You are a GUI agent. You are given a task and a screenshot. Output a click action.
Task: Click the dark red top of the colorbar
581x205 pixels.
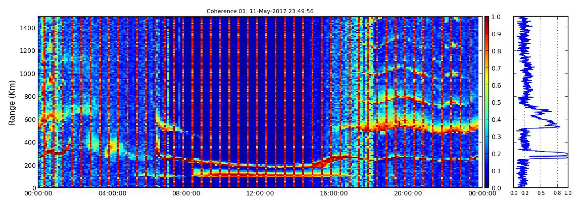[487, 19]
